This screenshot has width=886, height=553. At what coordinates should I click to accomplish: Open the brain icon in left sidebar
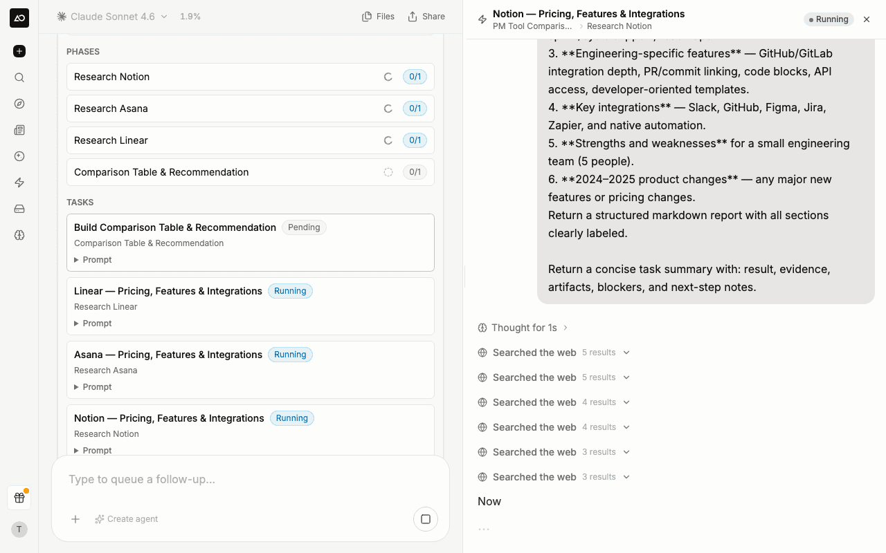(19, 235)
